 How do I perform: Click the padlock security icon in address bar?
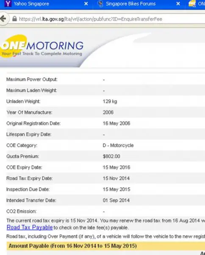14,19
